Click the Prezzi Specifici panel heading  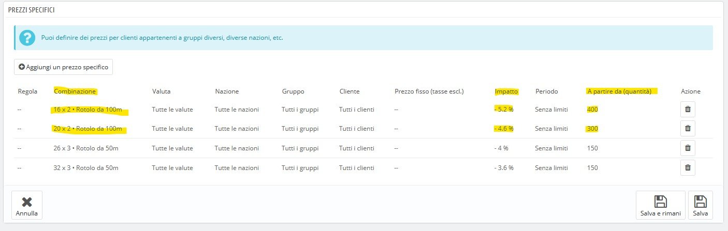(33, 9)
